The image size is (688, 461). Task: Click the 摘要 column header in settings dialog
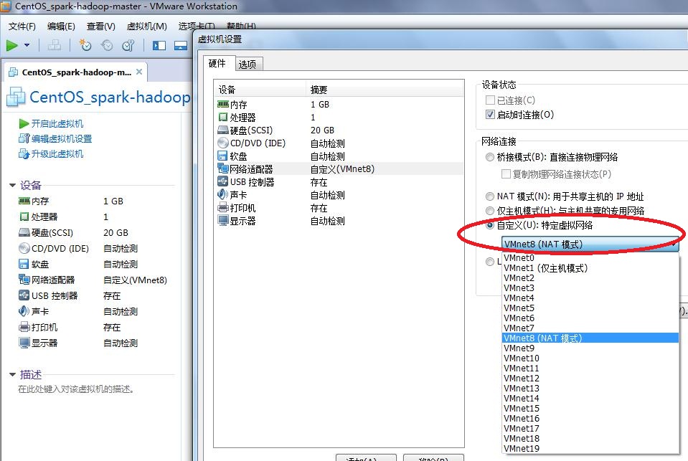coord(385,90)
